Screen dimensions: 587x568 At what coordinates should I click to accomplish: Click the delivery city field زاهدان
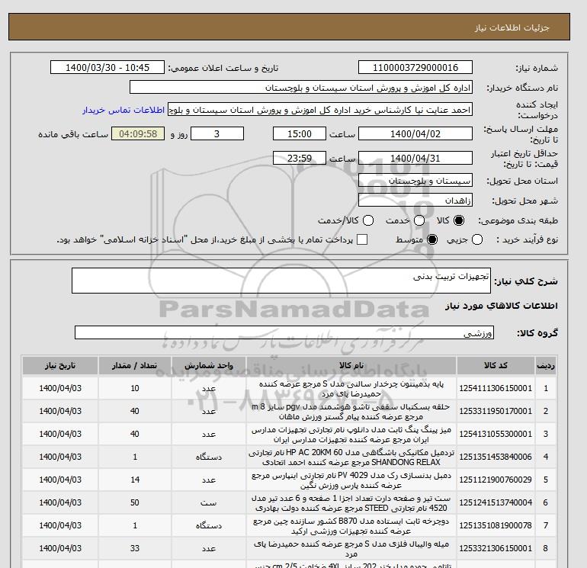[415, 201]
